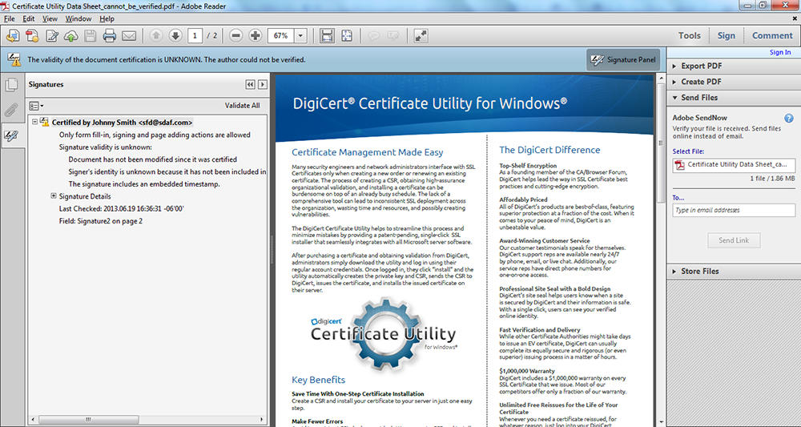Open the Sign pane

pyautogui.click(x=726, y=36)
